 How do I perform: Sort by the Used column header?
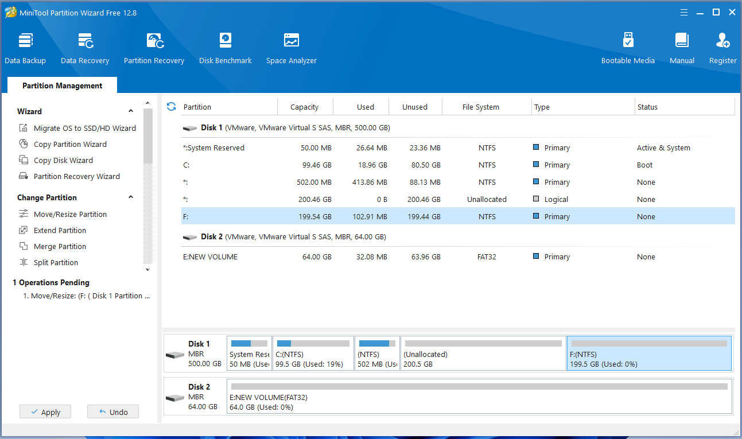[360, 107]
